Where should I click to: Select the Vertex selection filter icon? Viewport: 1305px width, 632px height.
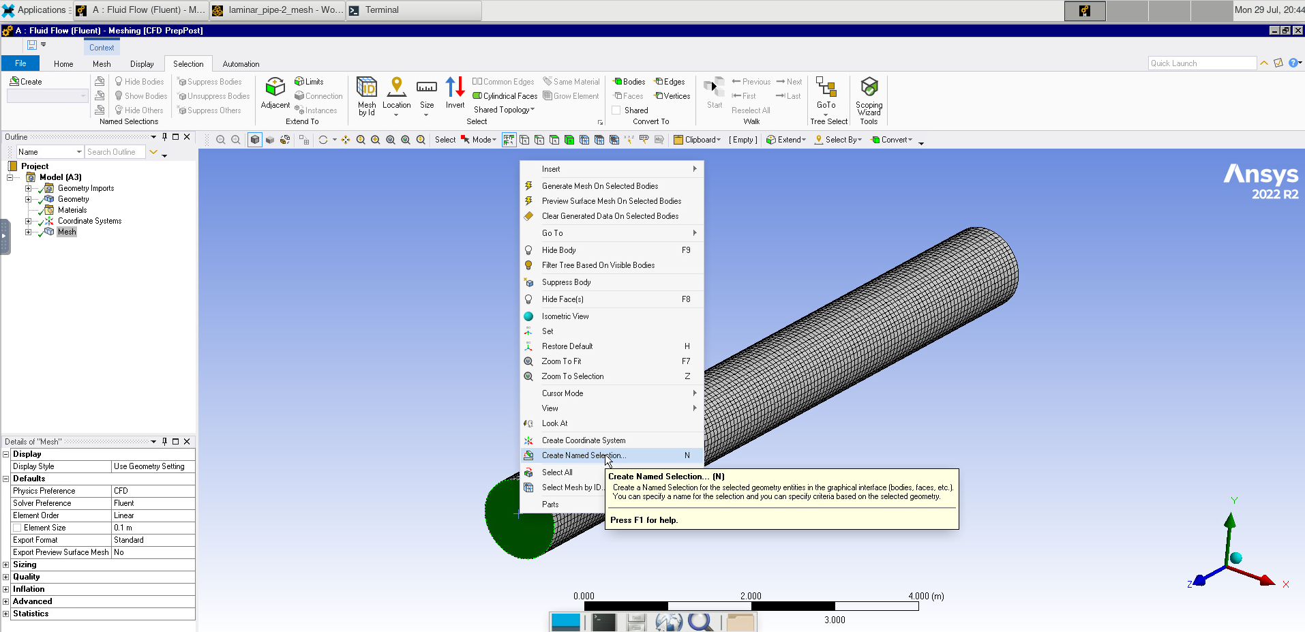524,140
